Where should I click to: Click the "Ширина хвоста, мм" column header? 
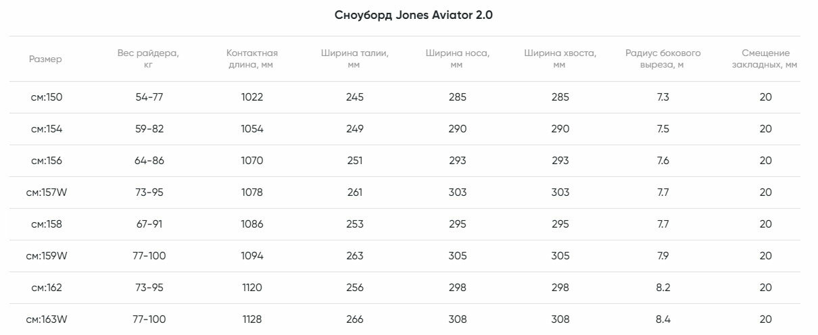click(560, 59)
